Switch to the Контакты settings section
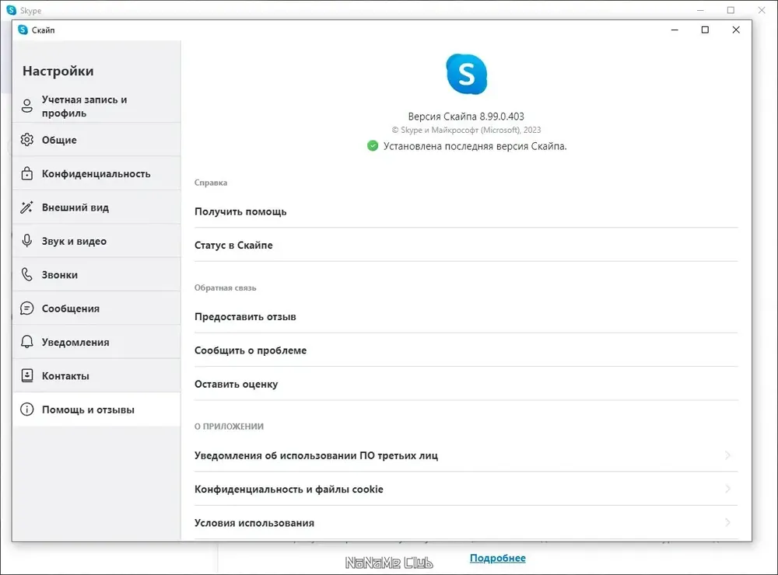 tap(96, 376)
